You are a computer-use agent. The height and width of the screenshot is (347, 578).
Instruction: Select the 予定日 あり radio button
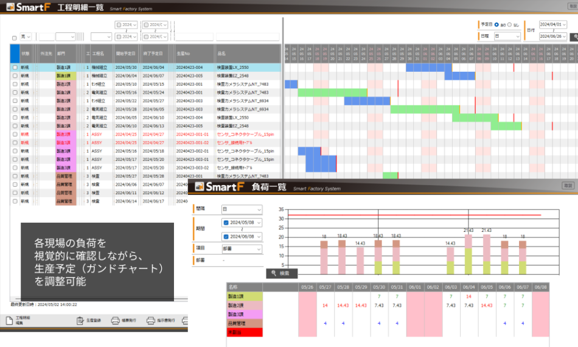[496, 25]
